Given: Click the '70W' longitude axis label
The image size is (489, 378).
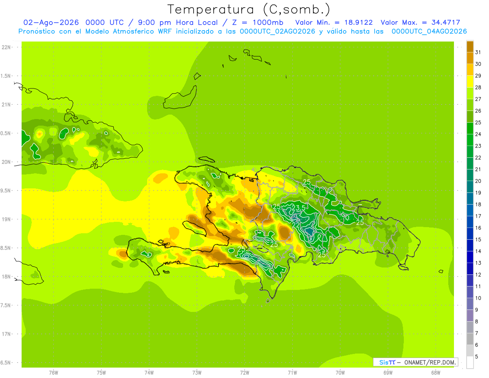Looking at the screenshot, I should [x=340, y=373].
